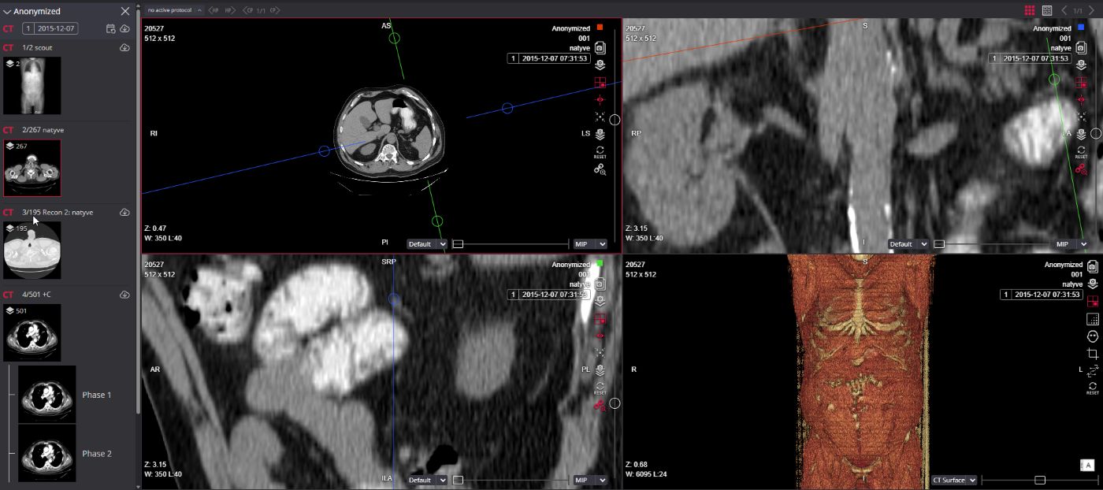Open the custom layout grid icon
The width and height of the screenshot is (1103, 490).
[x=1047, y=10]
